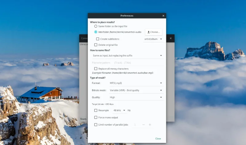The width and height of the screenshot is (246, 145).
Task: Click the Preferences title bar text
Action: coord(127,16)
